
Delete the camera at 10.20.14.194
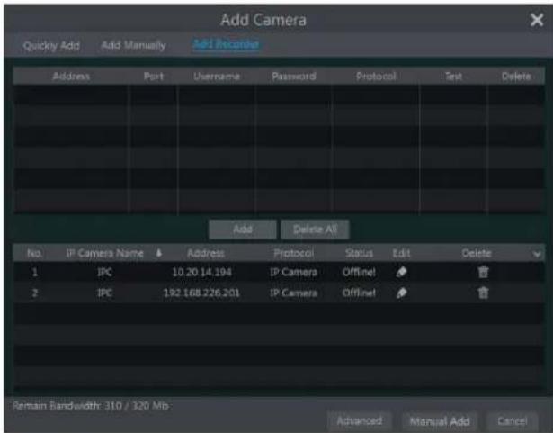[x=483, y=272]
